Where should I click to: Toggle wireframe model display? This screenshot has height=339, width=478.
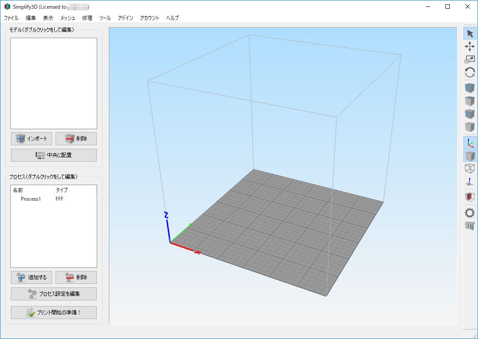click(470, 169)
